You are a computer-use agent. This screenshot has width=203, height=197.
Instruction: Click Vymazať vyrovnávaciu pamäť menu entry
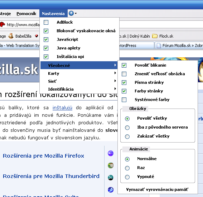(157, 189)
